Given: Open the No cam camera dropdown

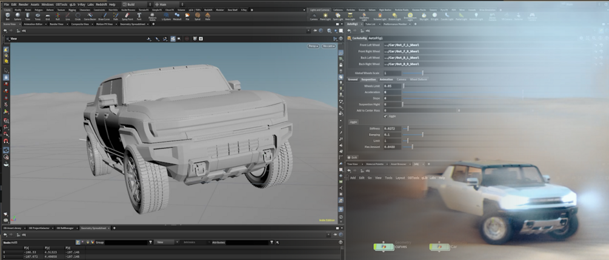Looking at the screenshot, I should (328, 46).
